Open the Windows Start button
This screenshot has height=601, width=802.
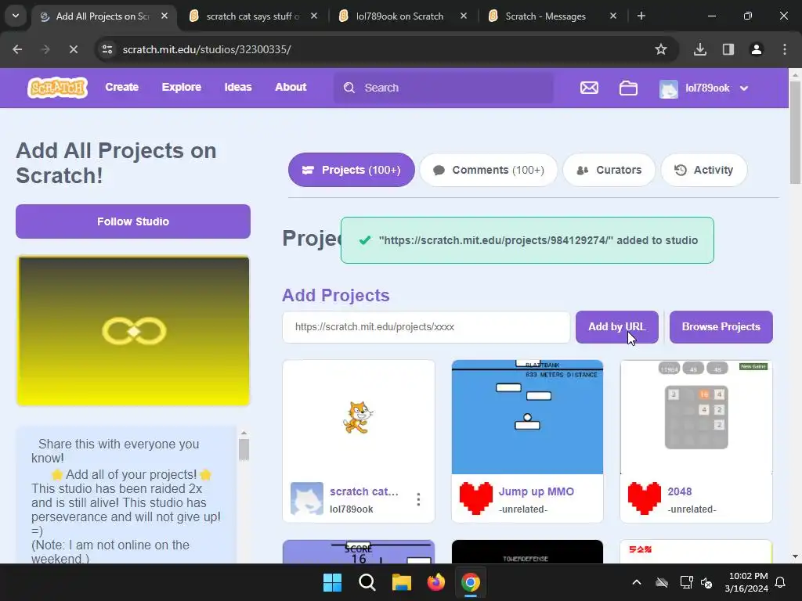pos(332,582)
